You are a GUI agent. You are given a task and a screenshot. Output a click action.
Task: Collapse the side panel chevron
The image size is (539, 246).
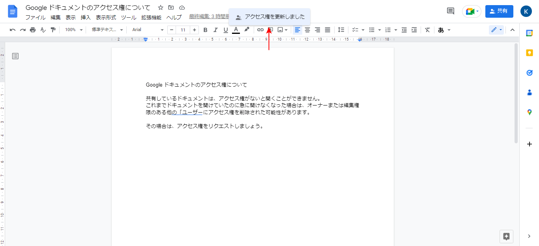(x=530, y=236)
